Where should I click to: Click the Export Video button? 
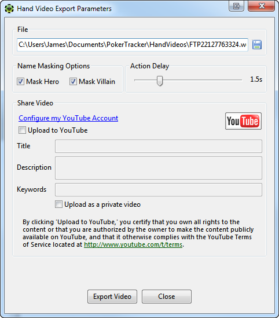coord(112,297)
